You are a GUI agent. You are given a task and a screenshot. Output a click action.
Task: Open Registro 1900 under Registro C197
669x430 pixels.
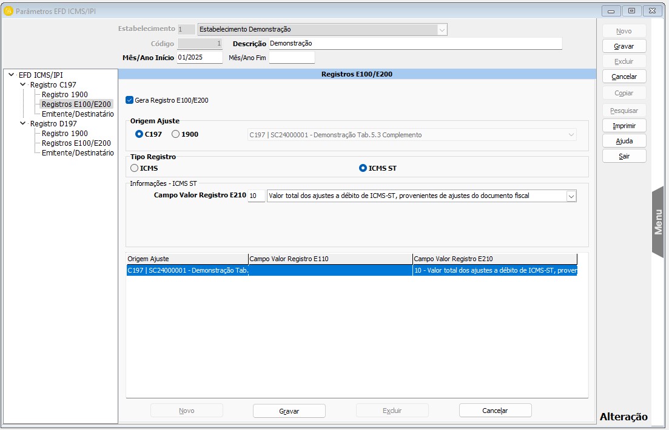(64, 95)
